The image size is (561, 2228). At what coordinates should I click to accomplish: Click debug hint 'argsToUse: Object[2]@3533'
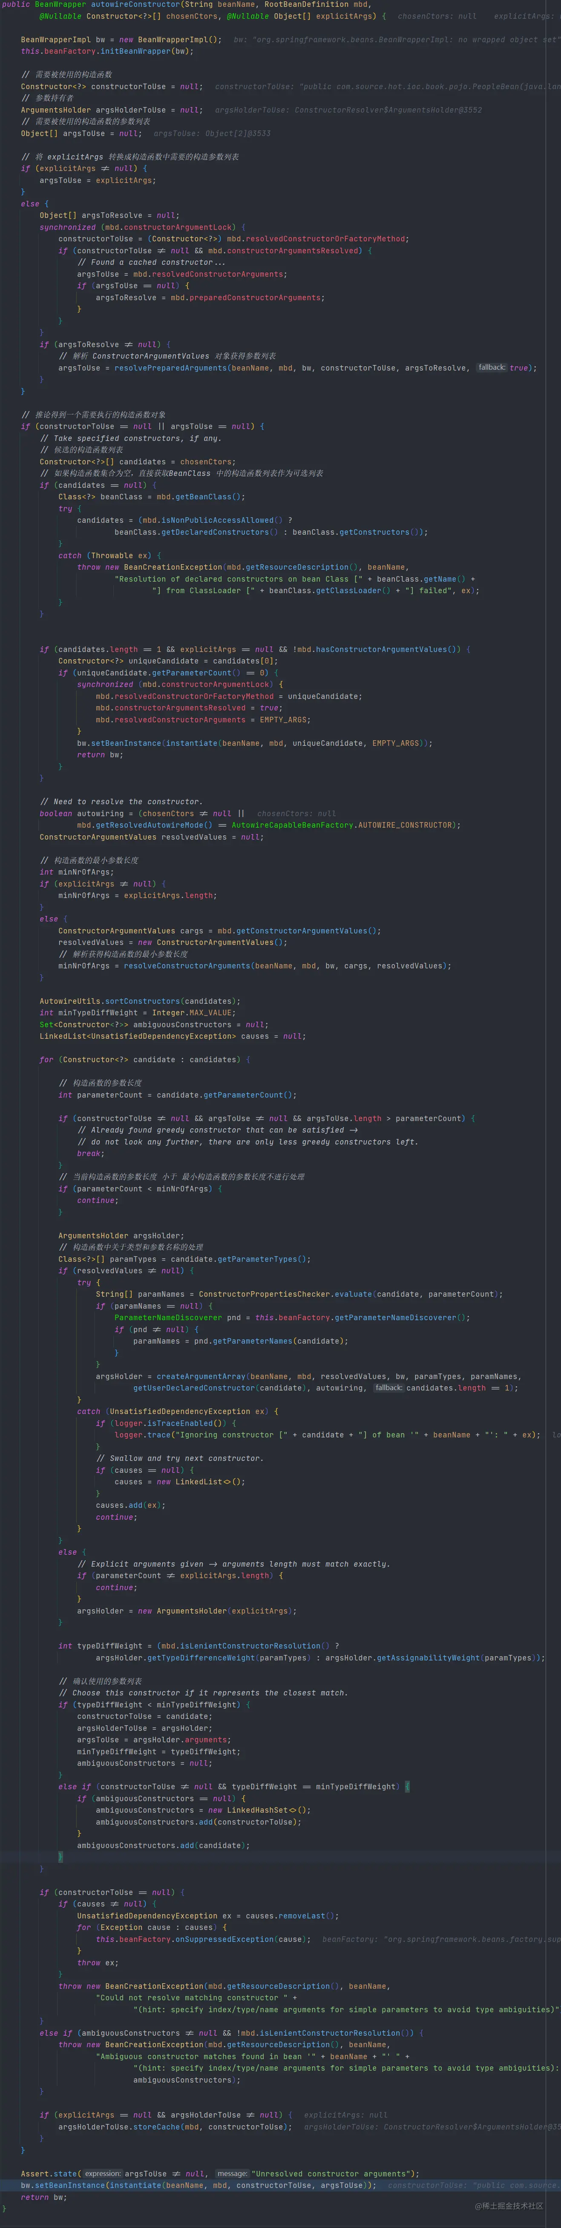coord(212,133)
